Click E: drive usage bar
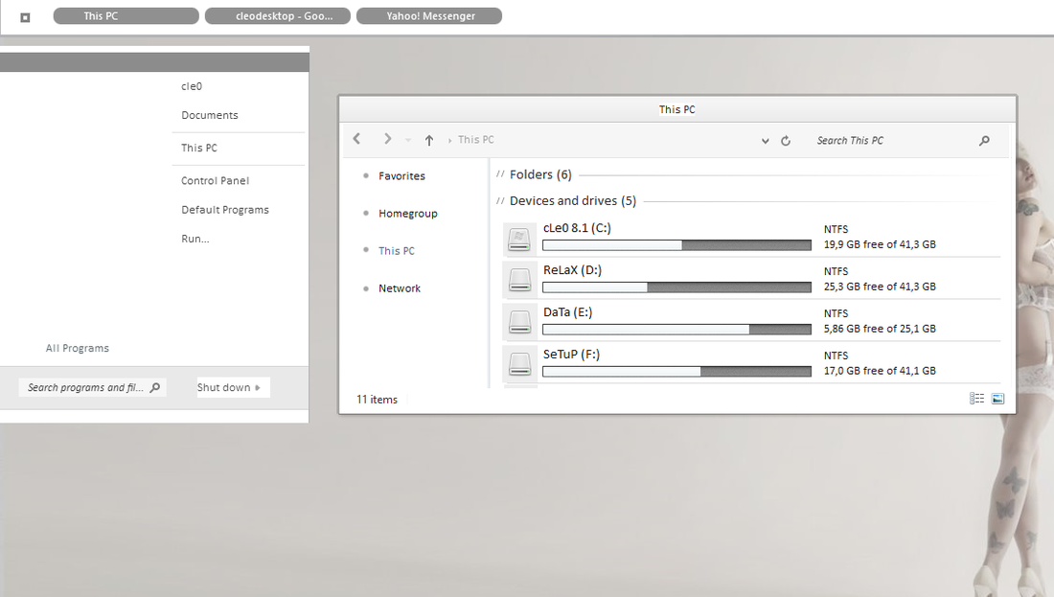 pos(676,330)
